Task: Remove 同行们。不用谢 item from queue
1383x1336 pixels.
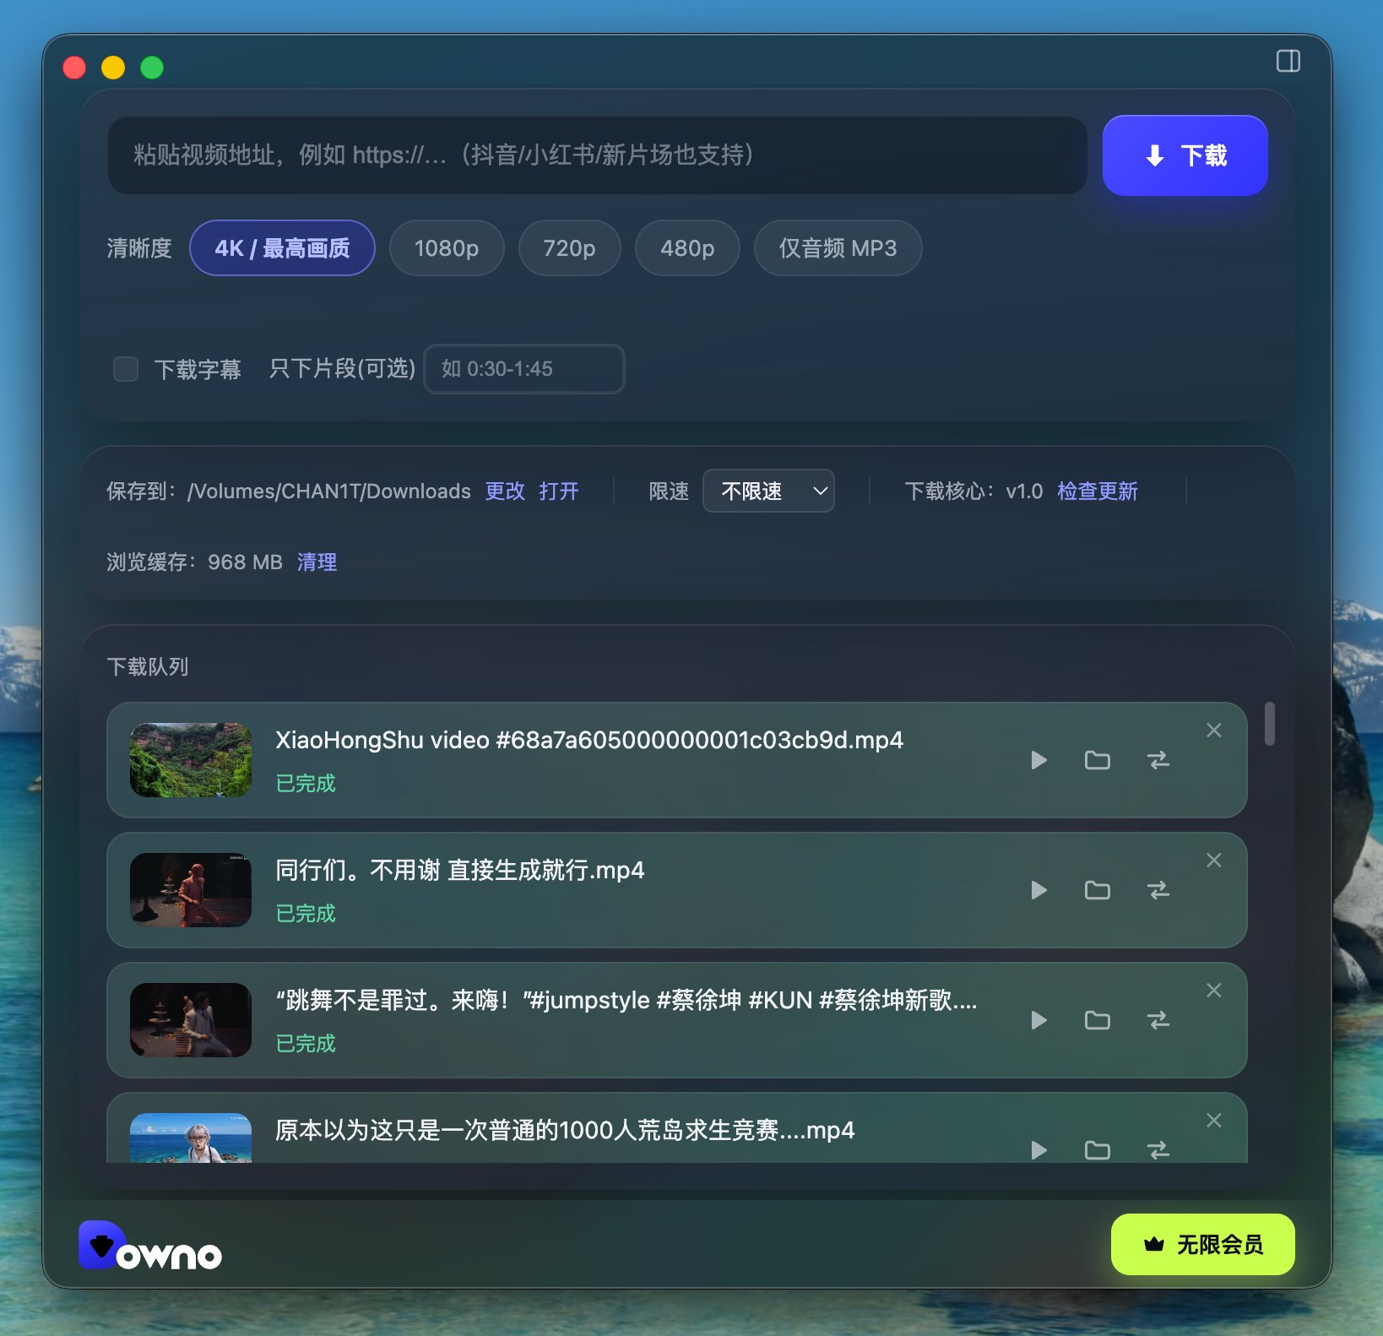Action: [1214, 861]
